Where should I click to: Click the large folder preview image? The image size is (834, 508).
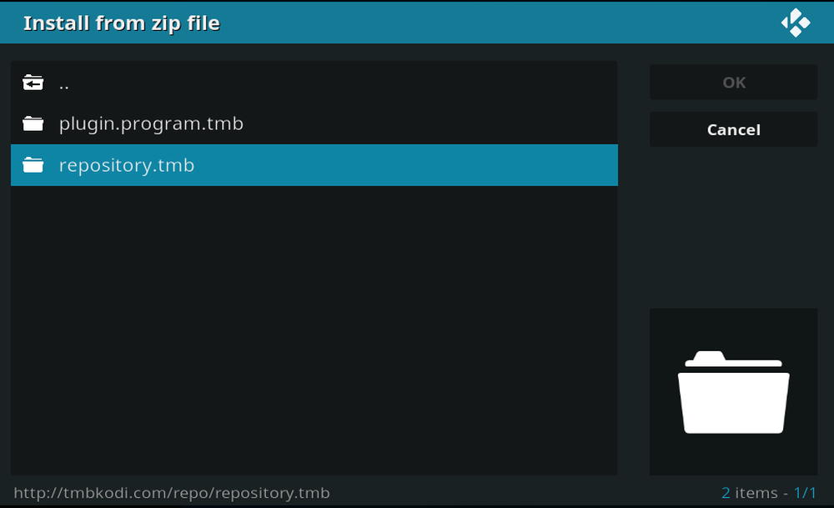(x=733, y=392)
